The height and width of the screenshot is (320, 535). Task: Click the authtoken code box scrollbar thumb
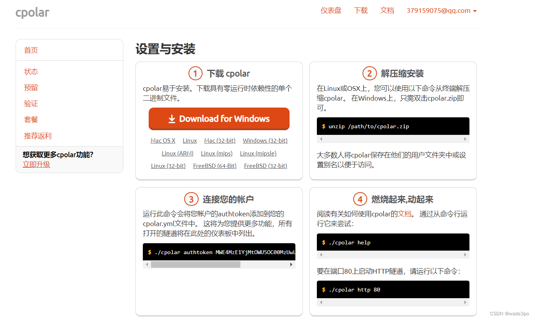click(x=196, y=265)
